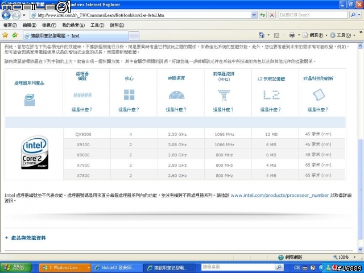
Task: Click the L2 cache icon
Action: [x=271, y=95]
